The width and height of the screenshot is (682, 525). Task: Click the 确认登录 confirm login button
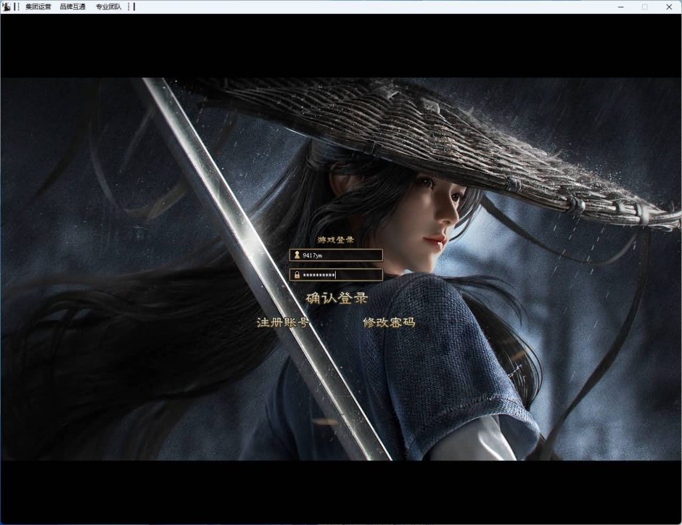click(x=336, y=297)
